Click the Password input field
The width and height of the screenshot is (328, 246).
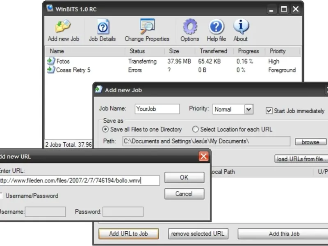point(123,212)
